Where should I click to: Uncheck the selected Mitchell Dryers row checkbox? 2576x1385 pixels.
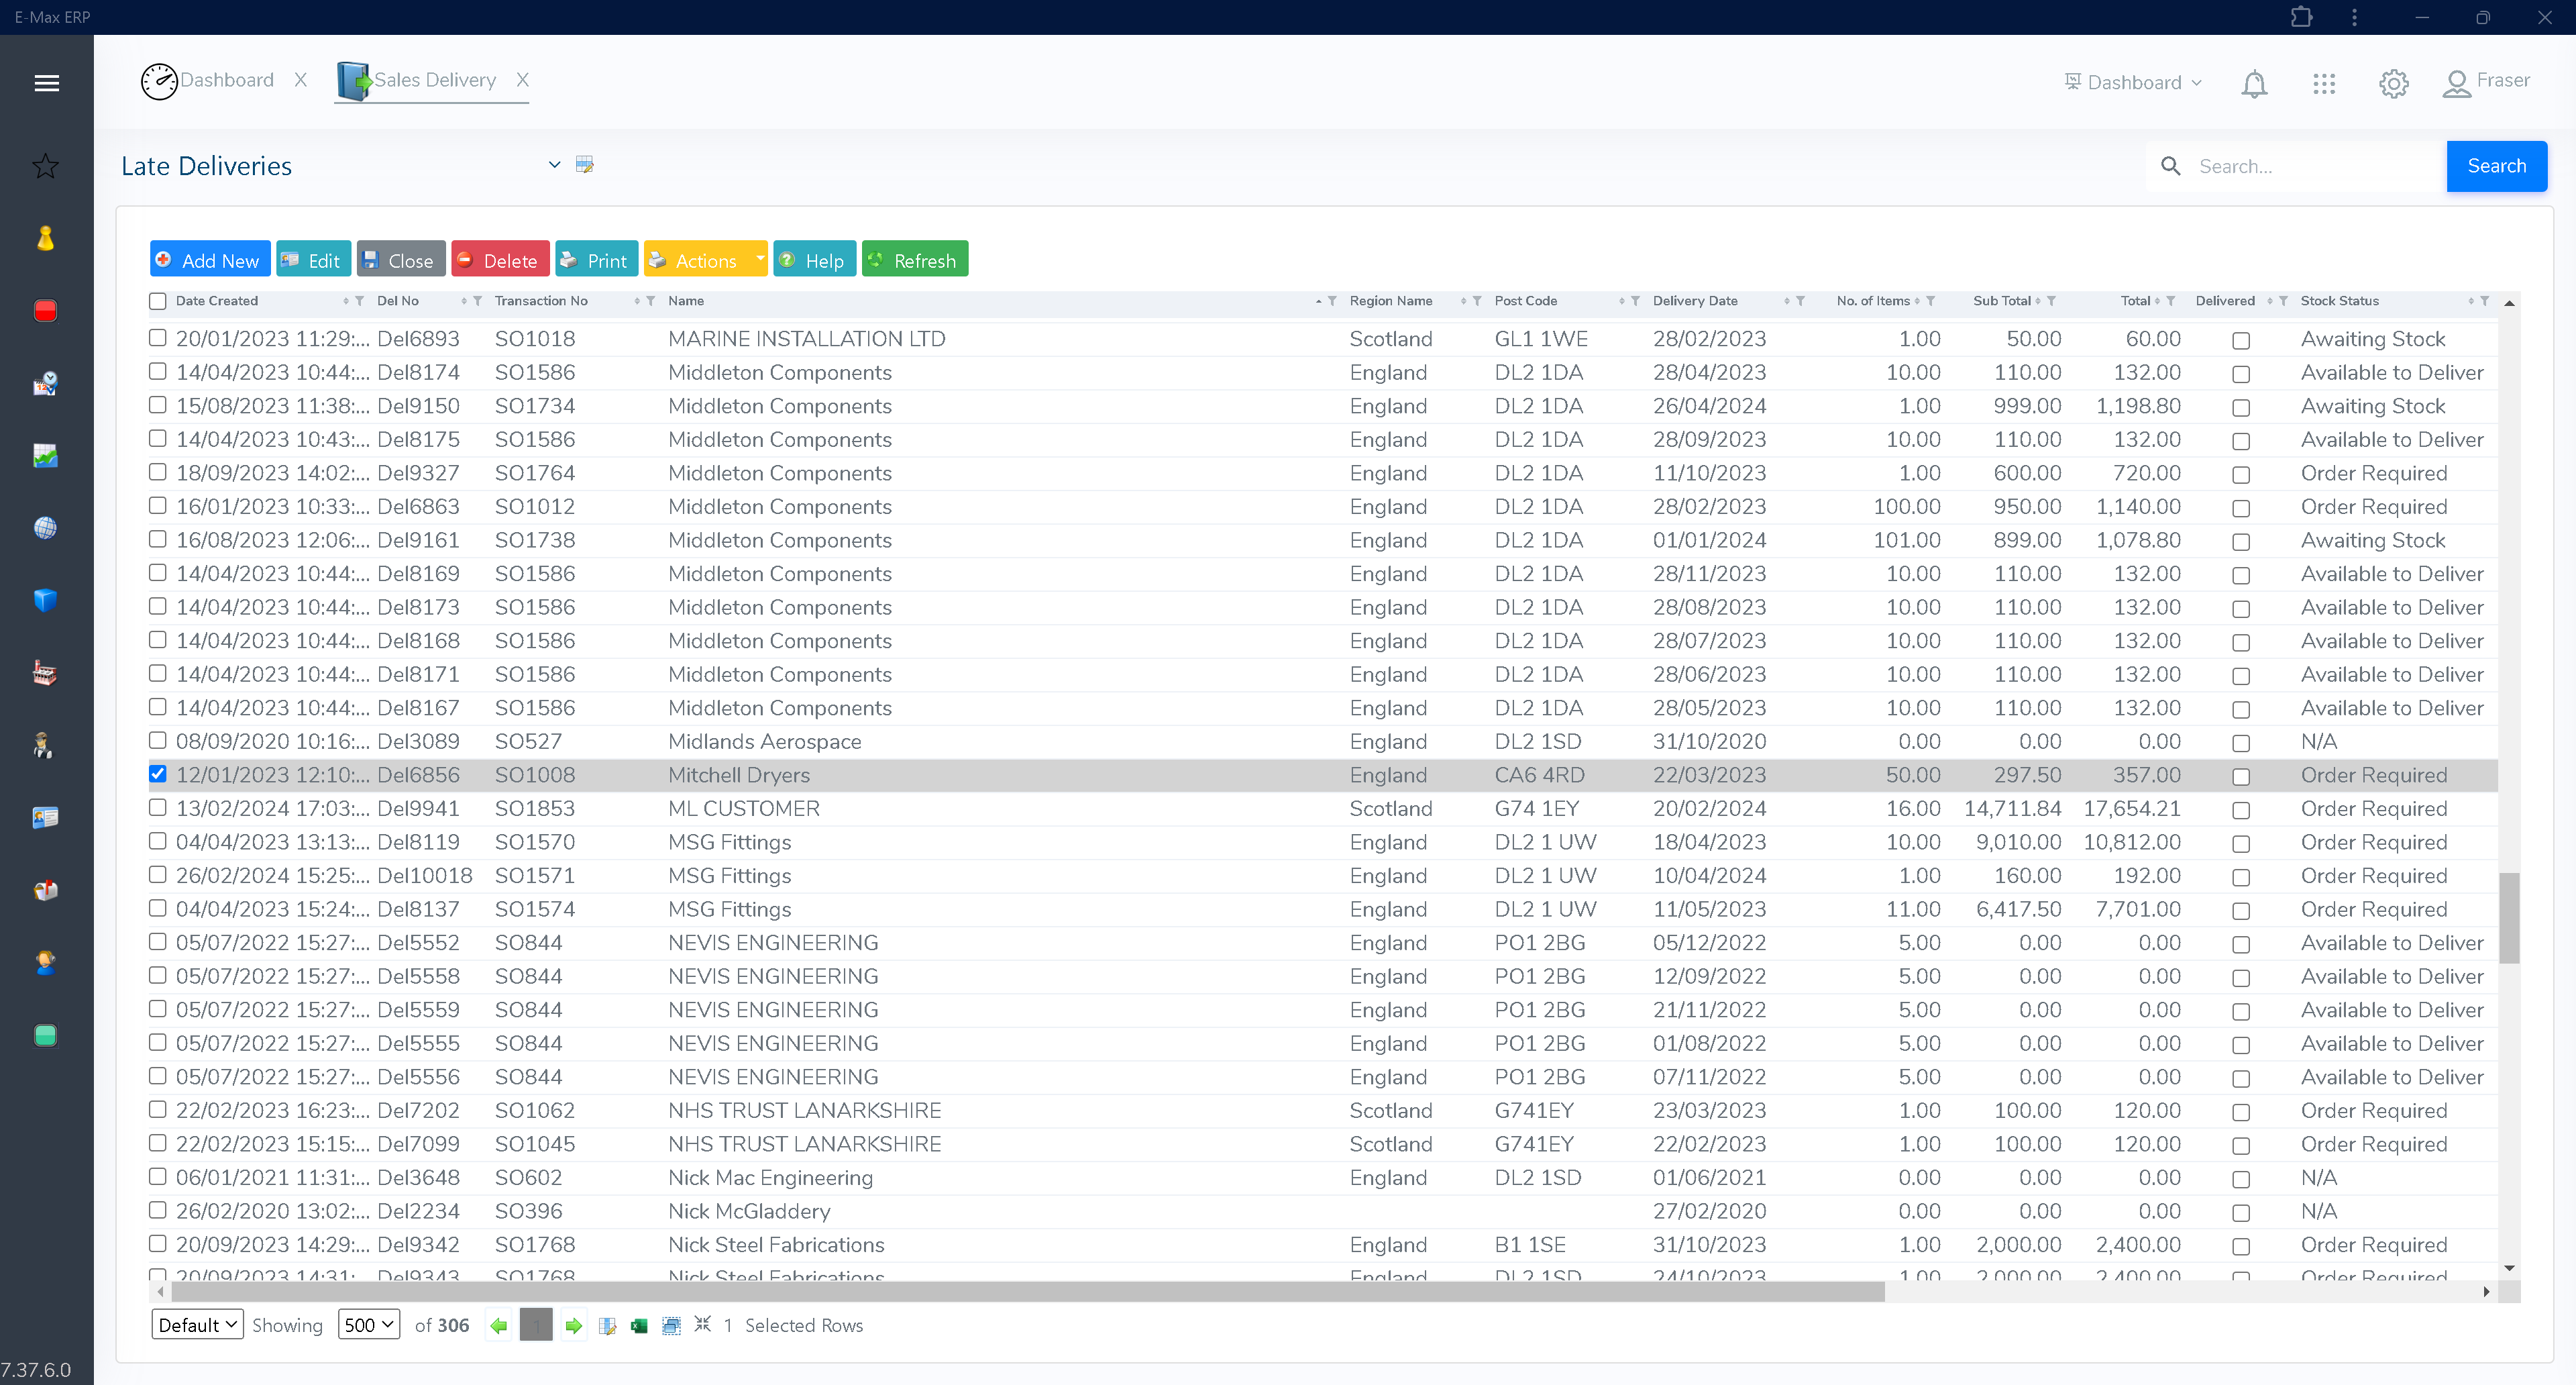(157, 774)
